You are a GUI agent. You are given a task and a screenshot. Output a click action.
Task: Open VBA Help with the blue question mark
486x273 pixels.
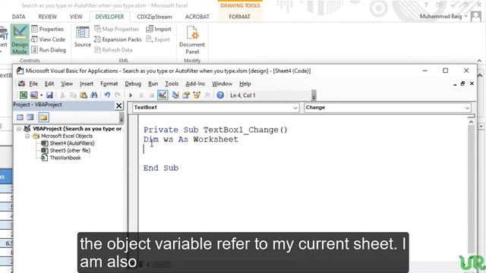[220, 95]
